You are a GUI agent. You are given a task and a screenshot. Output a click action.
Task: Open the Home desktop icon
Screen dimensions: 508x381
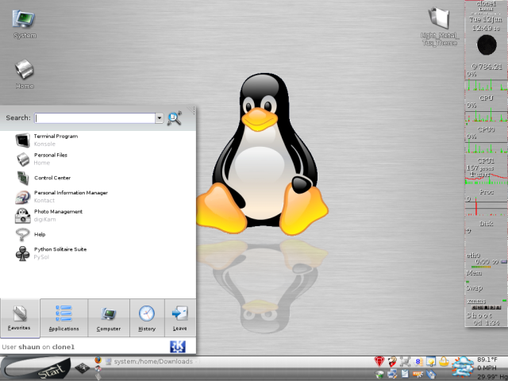click(25, 74)
